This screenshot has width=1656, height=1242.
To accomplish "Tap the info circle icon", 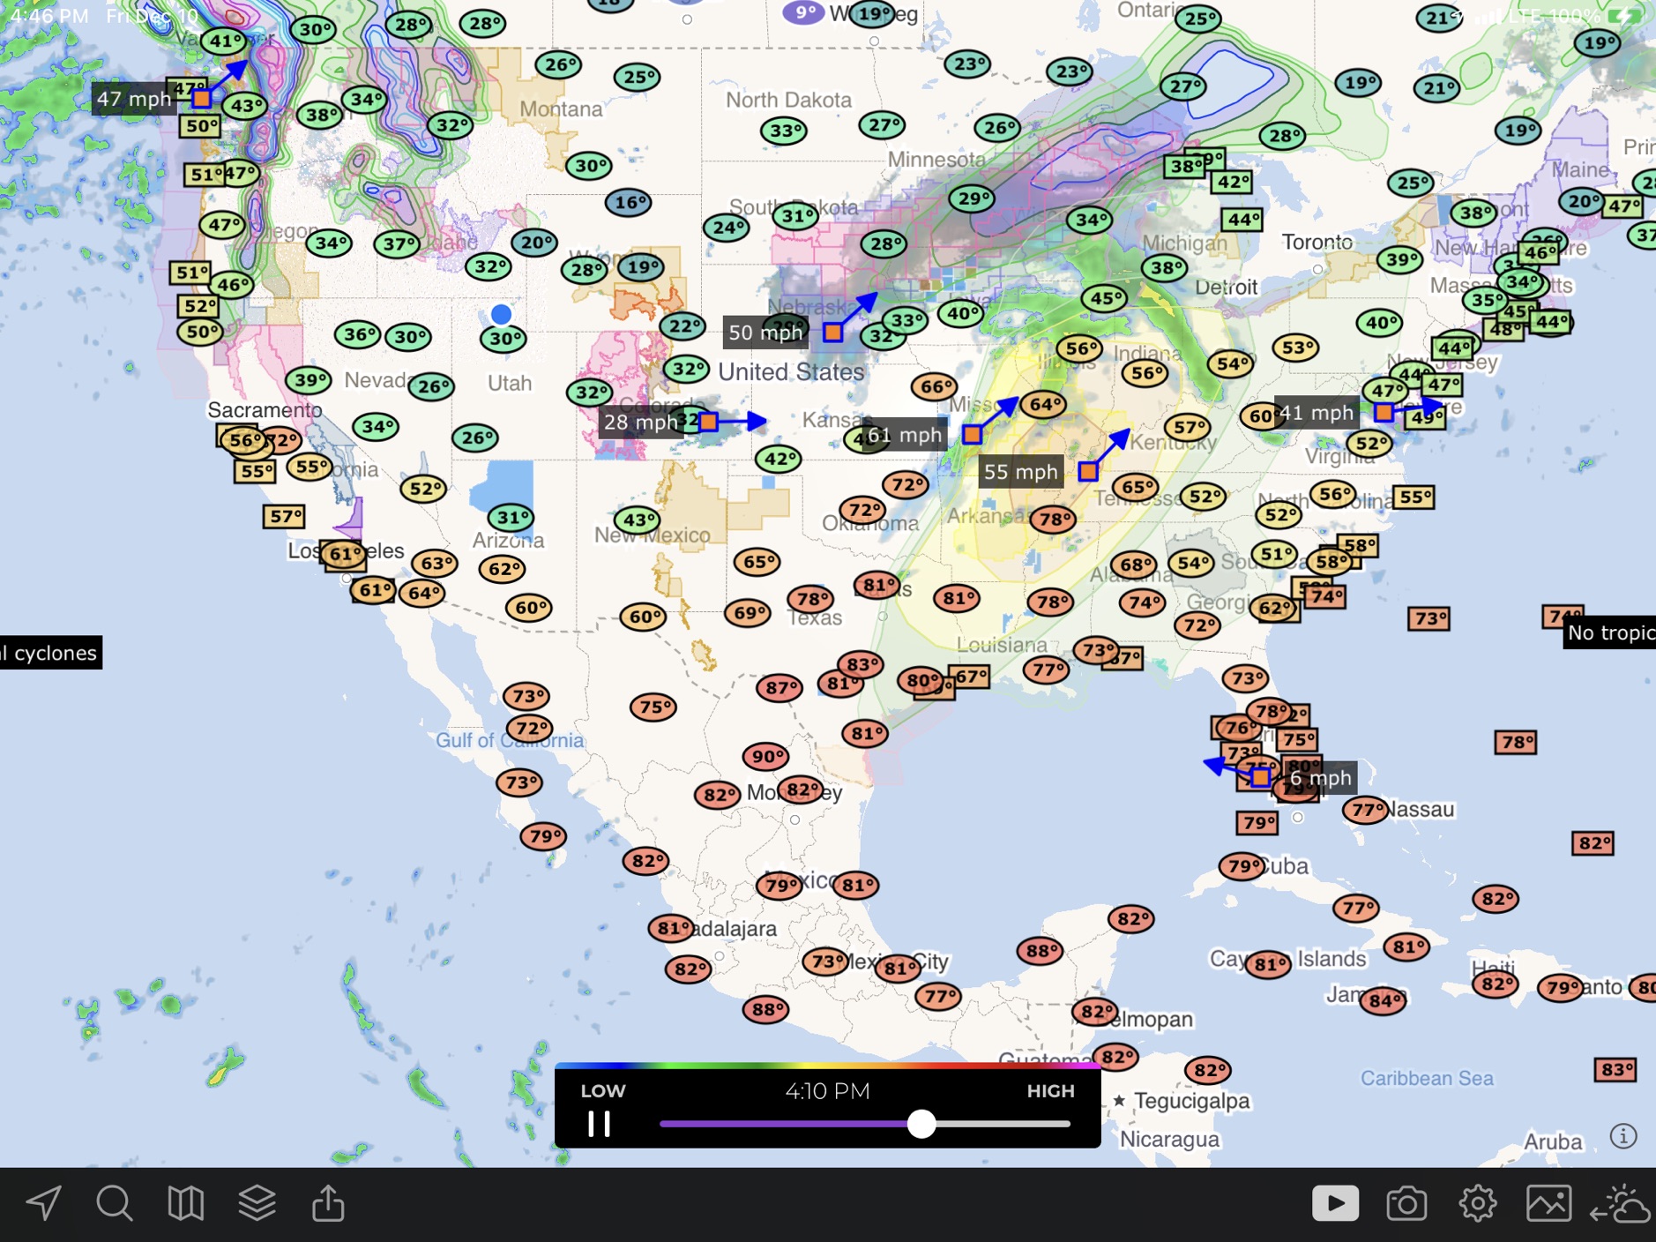I will (x=1623, y=1136).
